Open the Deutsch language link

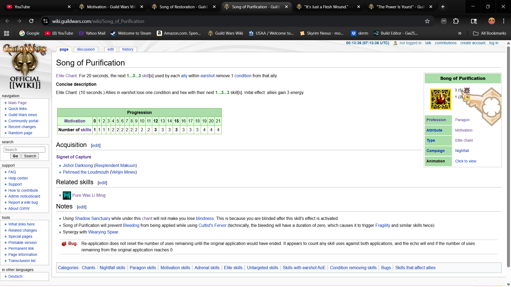[15, 277]
